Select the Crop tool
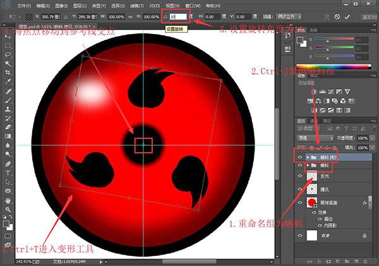The image size is (379, 266). click(8, 72)
